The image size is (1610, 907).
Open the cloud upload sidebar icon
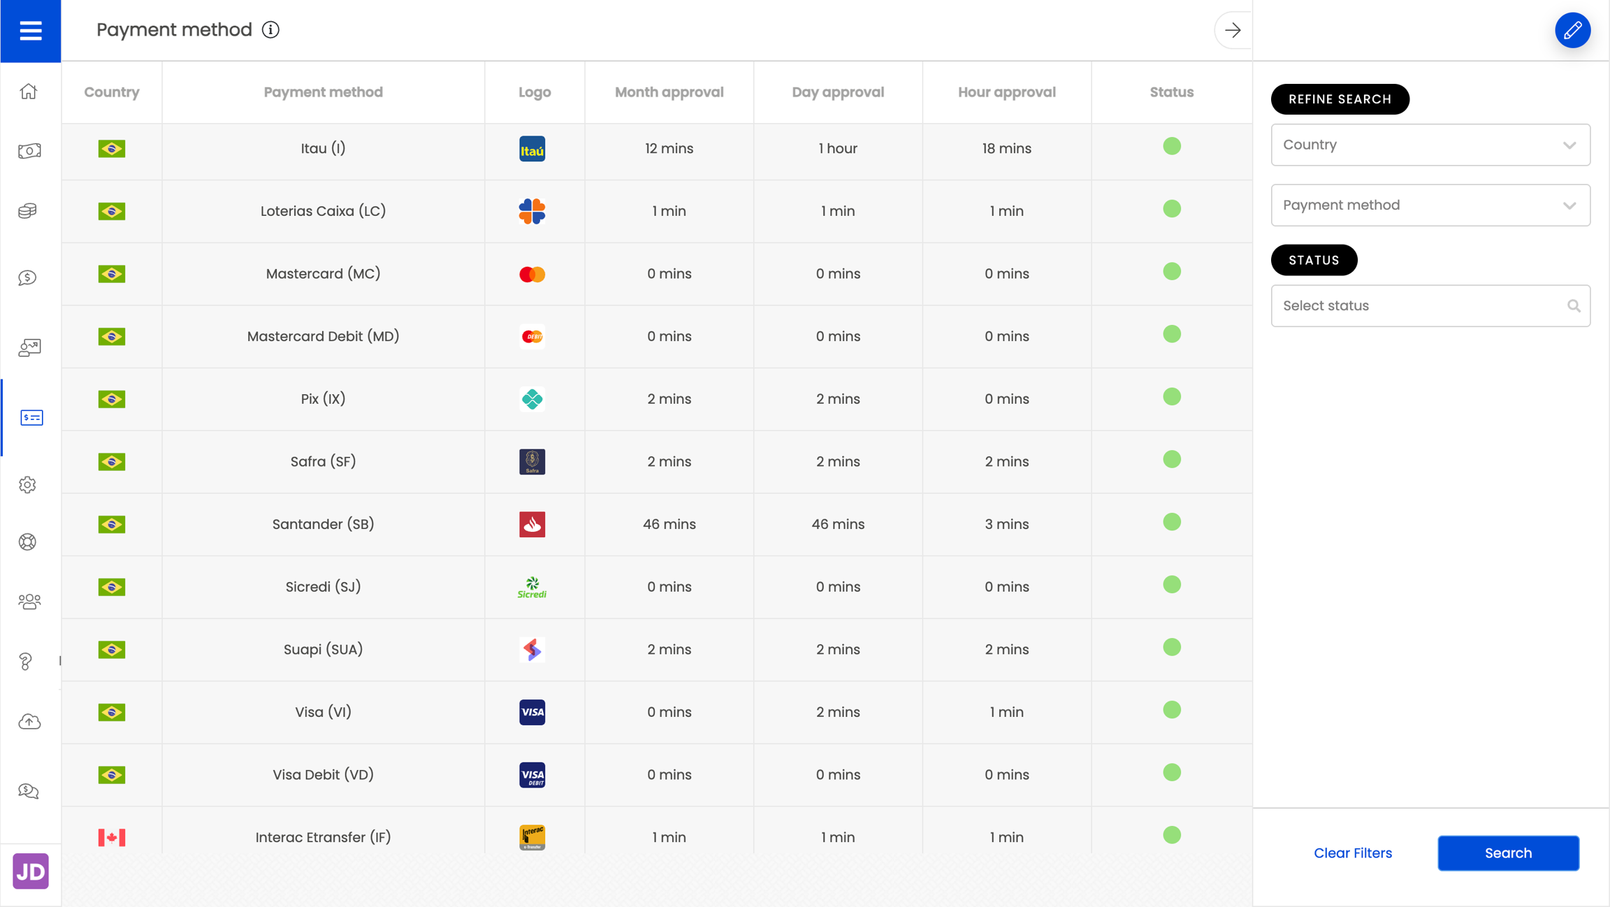click(29, 721)
